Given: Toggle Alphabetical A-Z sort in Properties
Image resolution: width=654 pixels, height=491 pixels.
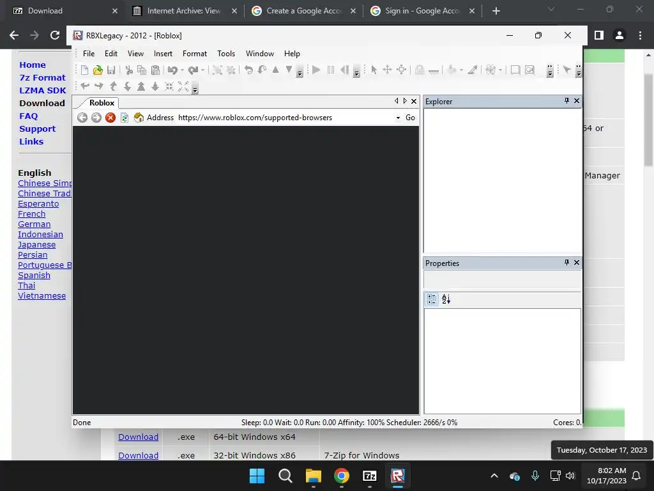Looking at the screenshot, I should 446,299.
